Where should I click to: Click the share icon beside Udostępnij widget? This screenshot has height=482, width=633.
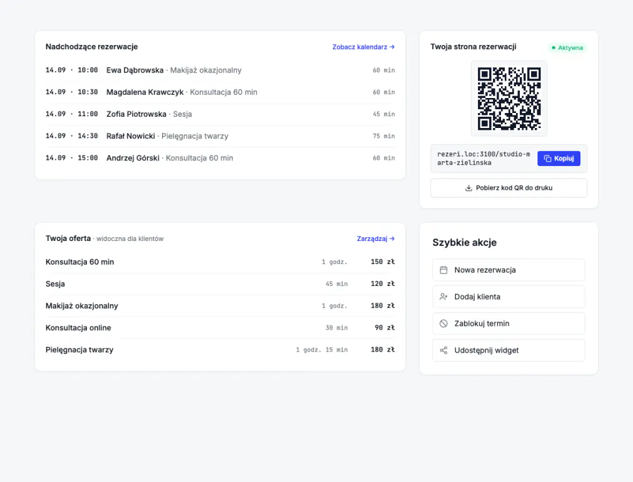pos(443,350)
